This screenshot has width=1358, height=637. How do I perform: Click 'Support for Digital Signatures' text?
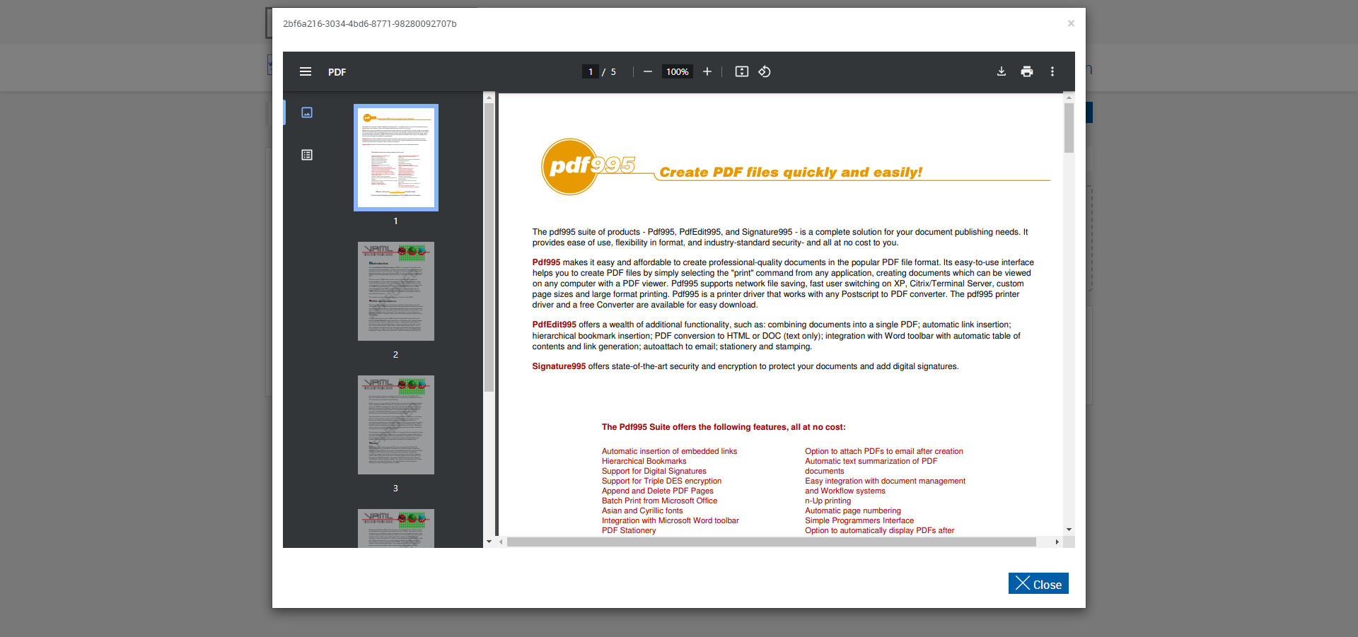(x=654, y=471)
